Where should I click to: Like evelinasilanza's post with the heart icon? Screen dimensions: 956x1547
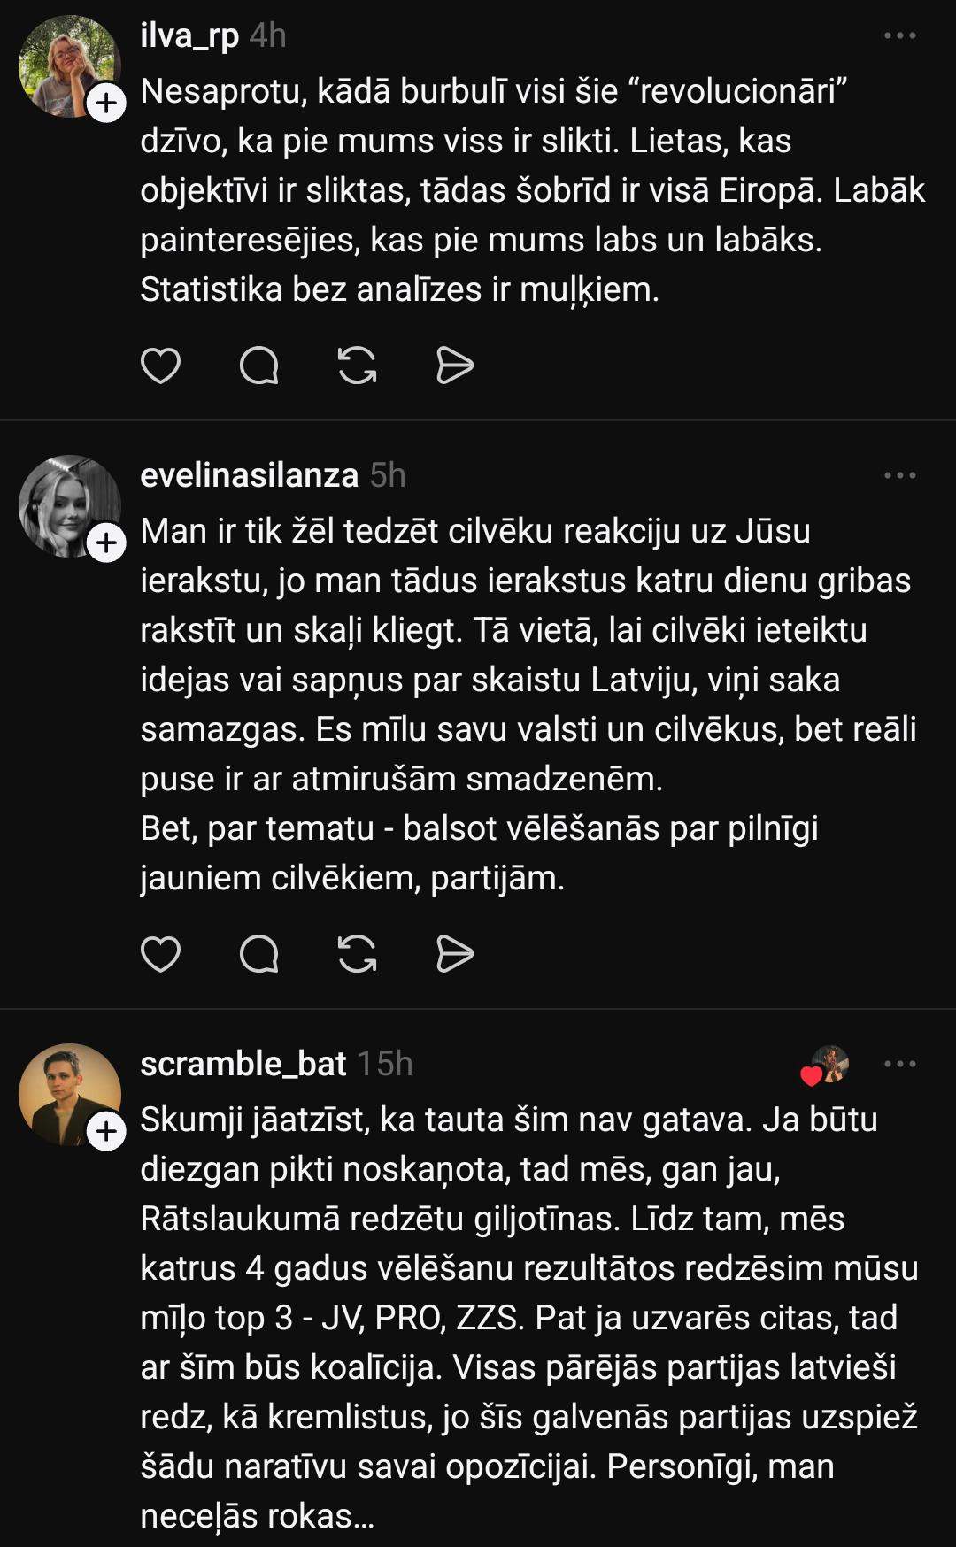160,954
